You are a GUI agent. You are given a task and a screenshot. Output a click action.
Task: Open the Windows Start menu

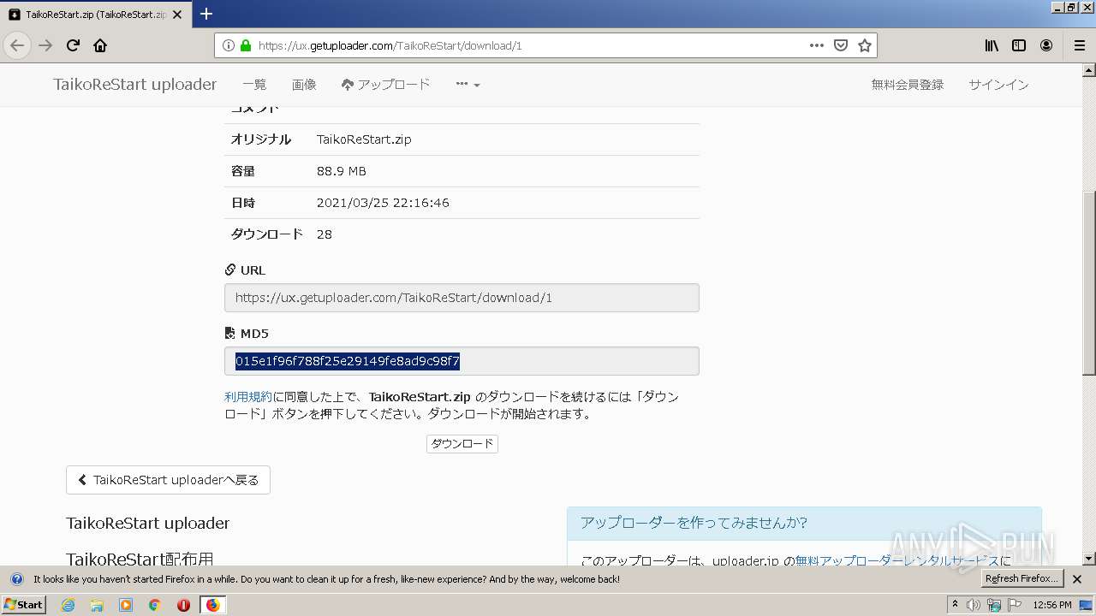pos(24,605)
